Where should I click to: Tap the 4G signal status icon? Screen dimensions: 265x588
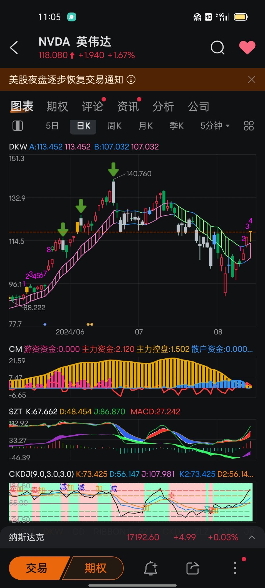point(222,17)
